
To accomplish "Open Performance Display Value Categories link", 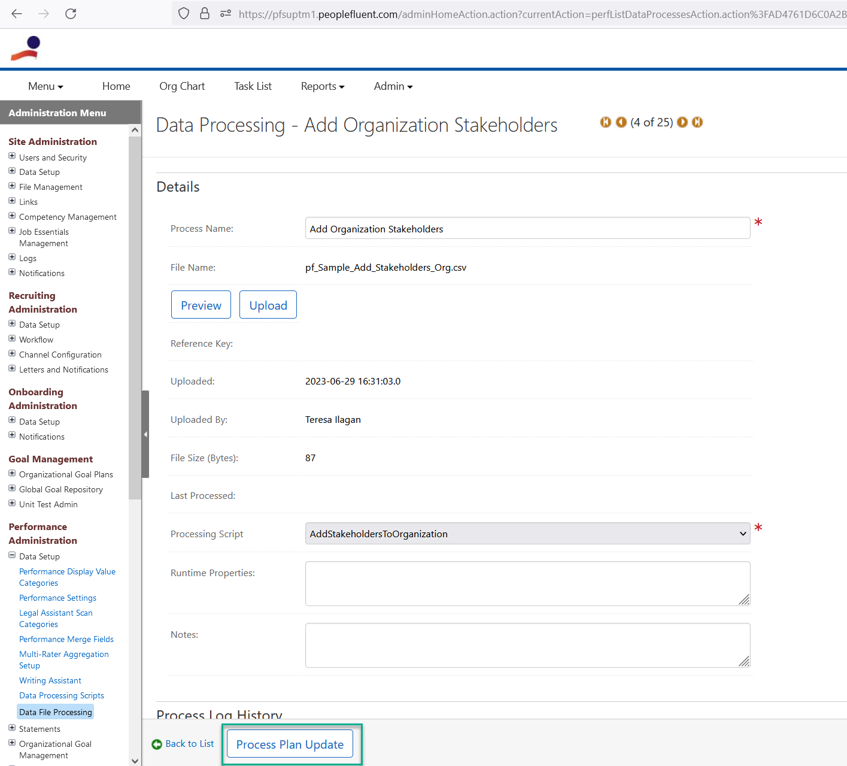I will 67,577.
